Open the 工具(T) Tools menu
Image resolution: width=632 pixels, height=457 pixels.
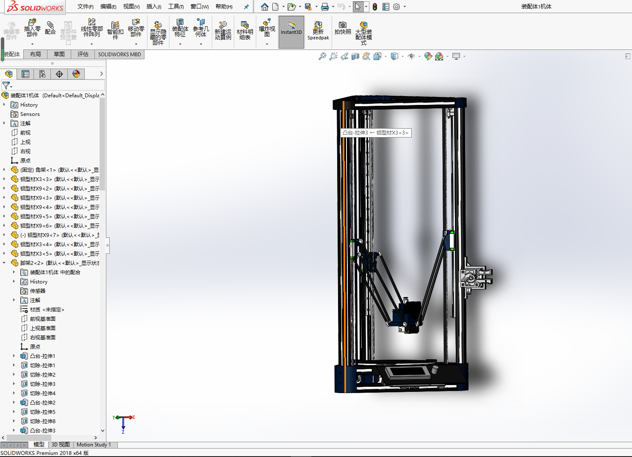point(176,7)
